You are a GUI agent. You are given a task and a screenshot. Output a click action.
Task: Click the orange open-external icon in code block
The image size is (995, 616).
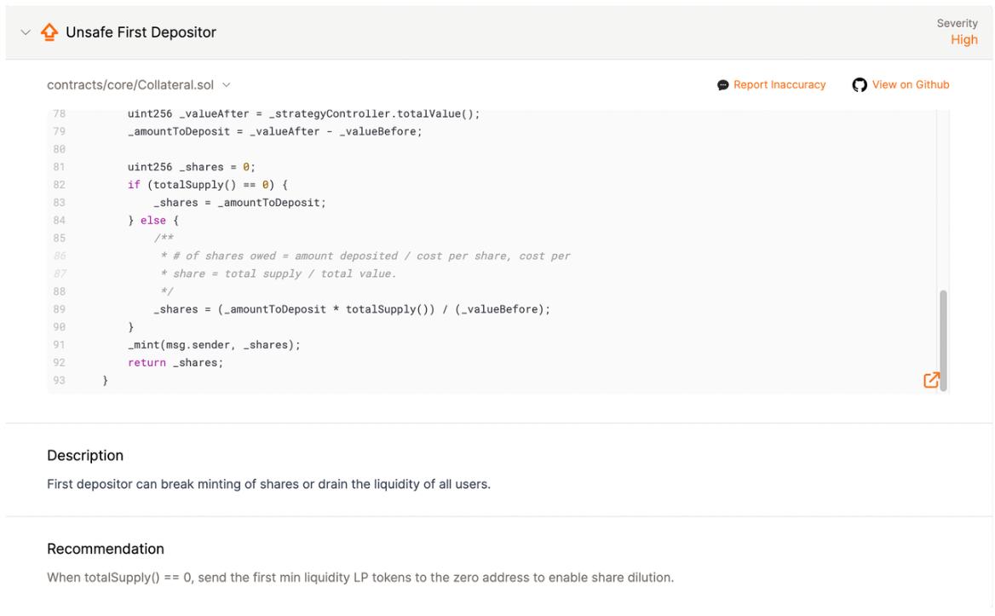click(932, 381)
